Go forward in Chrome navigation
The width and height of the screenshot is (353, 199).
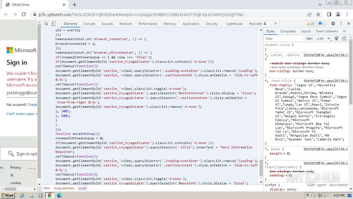click(x=15, y=15)
